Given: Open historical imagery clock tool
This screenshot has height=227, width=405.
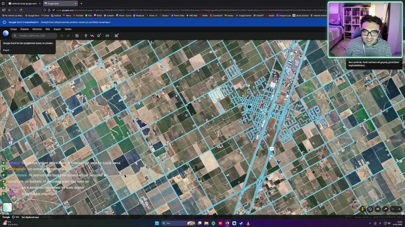Looking at the screenshot, I should point(77,36).
